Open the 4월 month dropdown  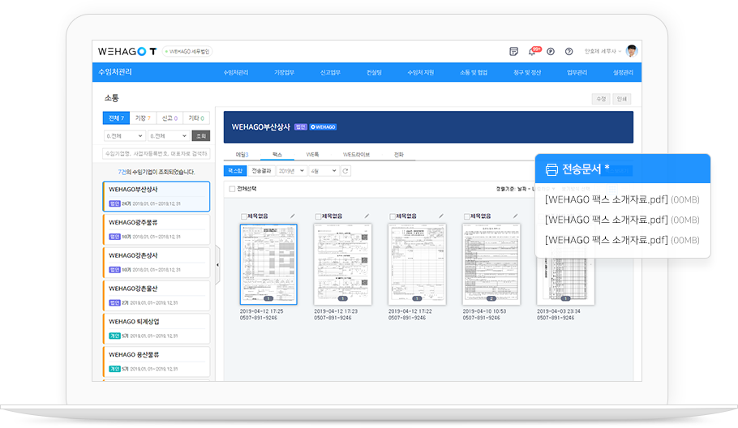(x=324, y=171)
